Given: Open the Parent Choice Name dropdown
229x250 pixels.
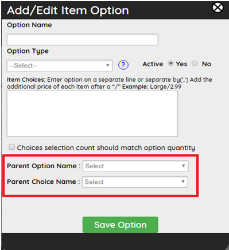Looking at the screenshot, I should tap(135, 182).
